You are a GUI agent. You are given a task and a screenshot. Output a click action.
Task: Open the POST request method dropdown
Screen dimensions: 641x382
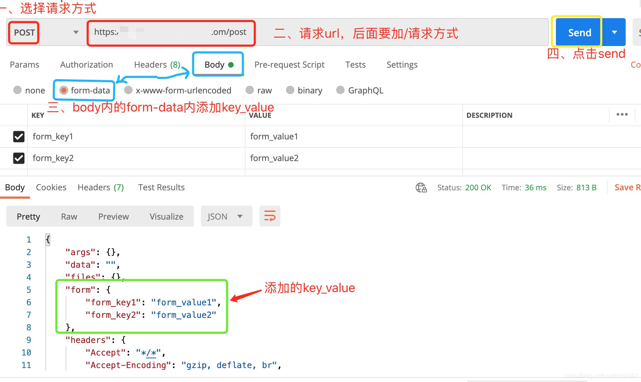(75, 32)
